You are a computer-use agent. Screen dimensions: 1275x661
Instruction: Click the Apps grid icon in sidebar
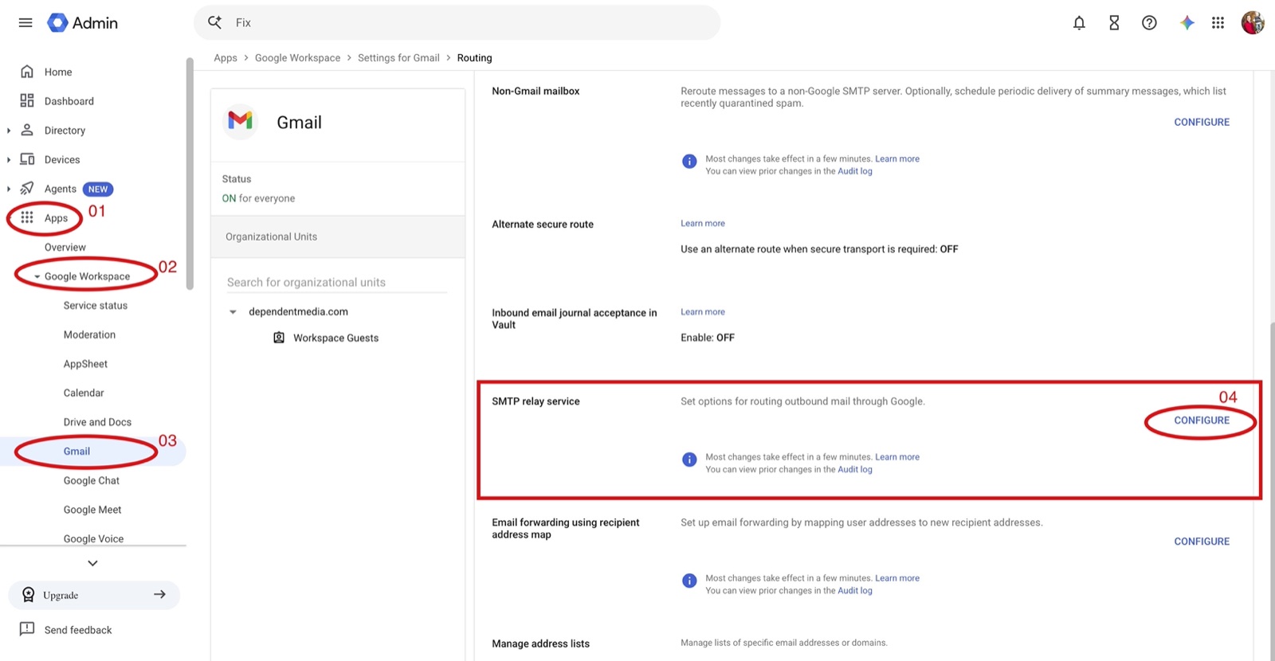coord(27,217)
